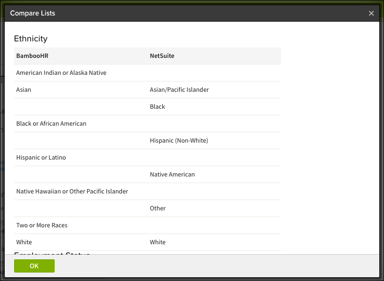Select the Asian entry under BambooHR
Screen dimensions: 384x281
[24, 89]
